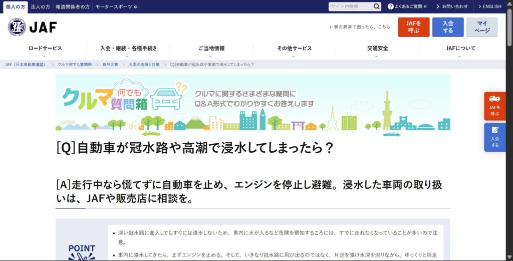Click the blue 入会する header button
This screenshot has height=261, width=513.
pos(448,27)
